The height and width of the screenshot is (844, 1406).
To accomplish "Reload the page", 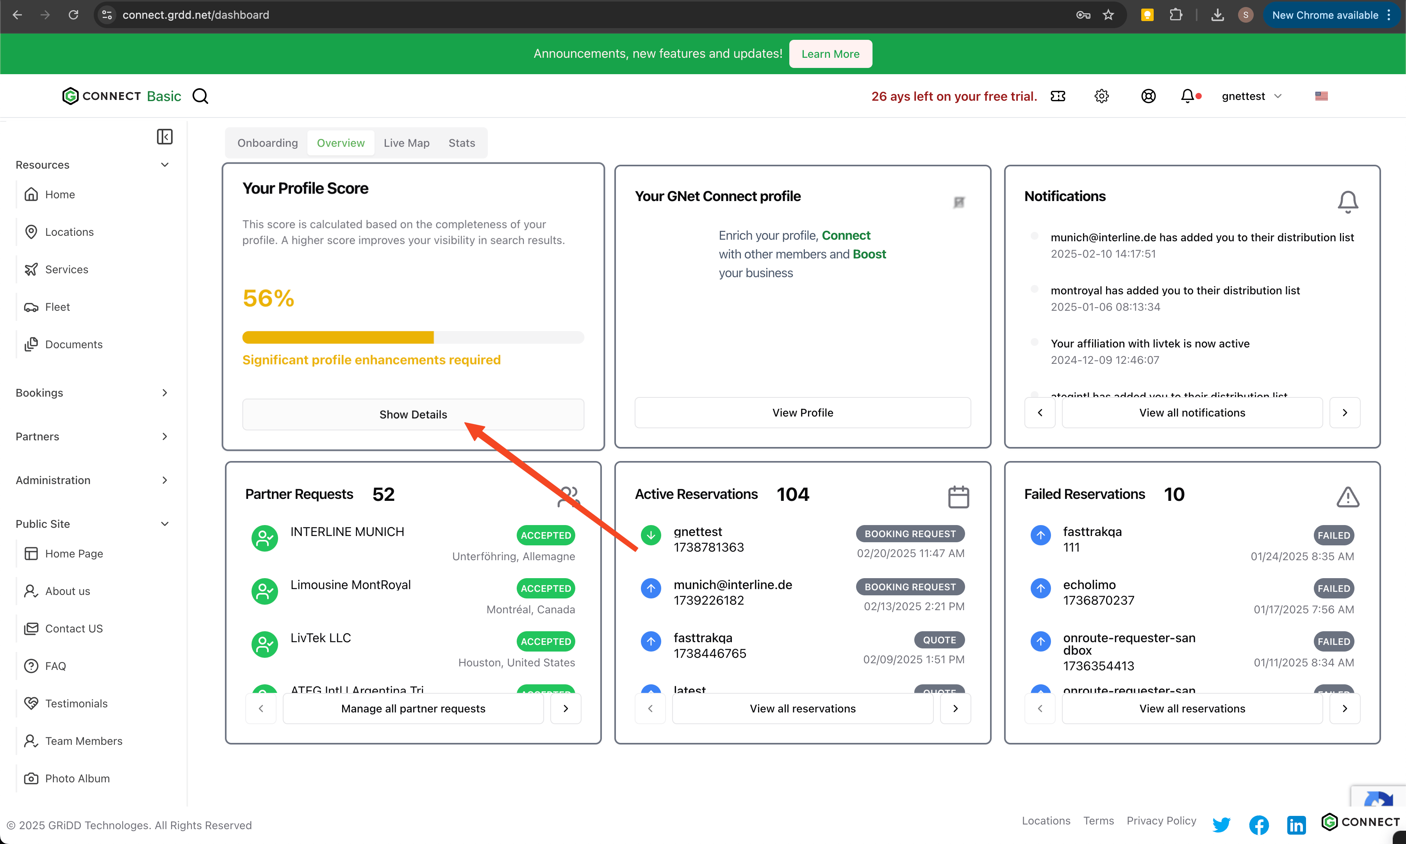I will [x=73, y=15].
